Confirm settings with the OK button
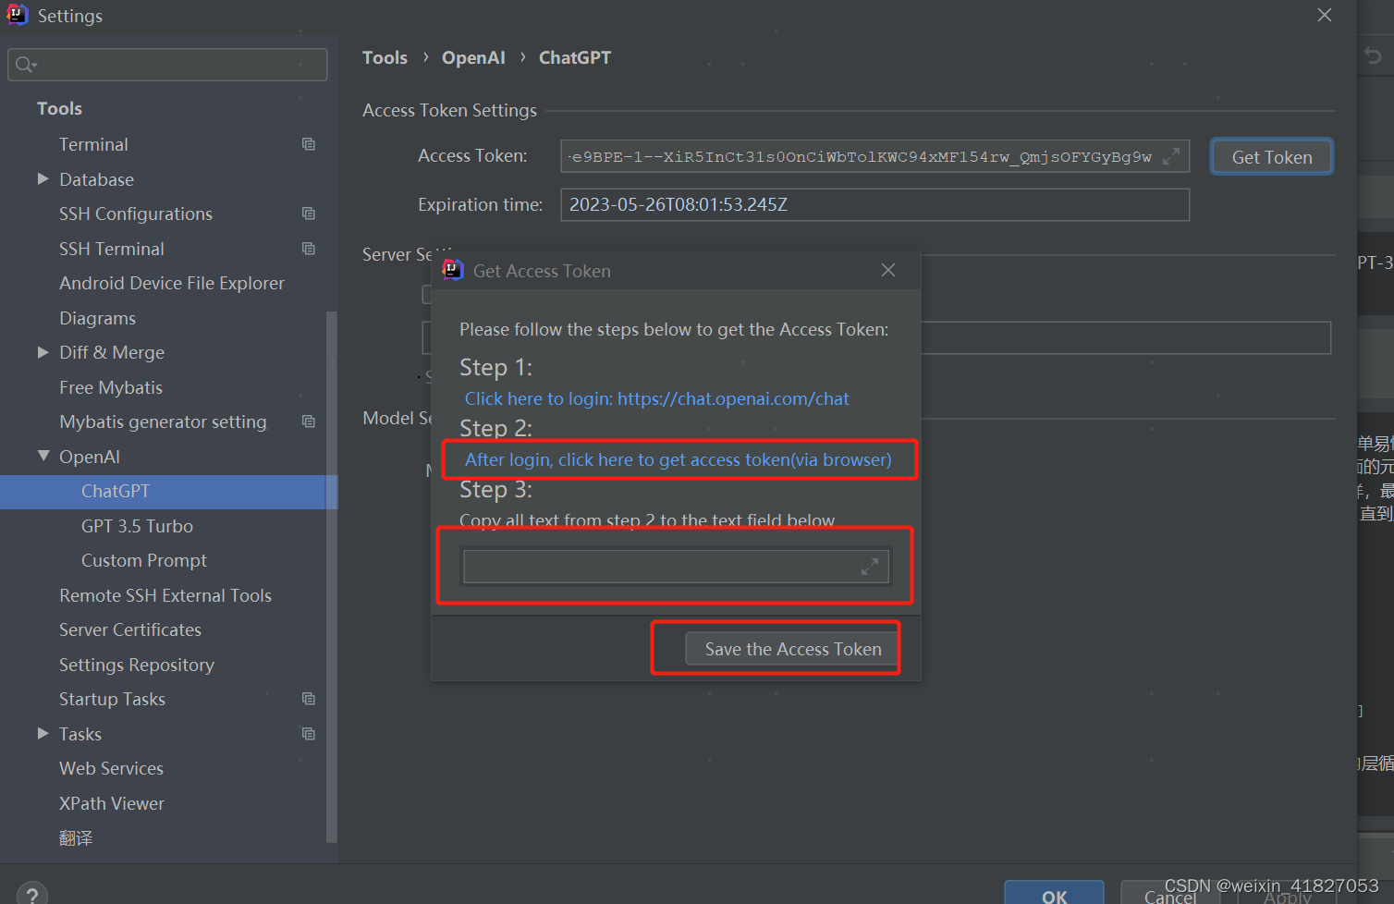Image resolution: width=1394 pixels, height=904 pixels. pos(1054,893)
